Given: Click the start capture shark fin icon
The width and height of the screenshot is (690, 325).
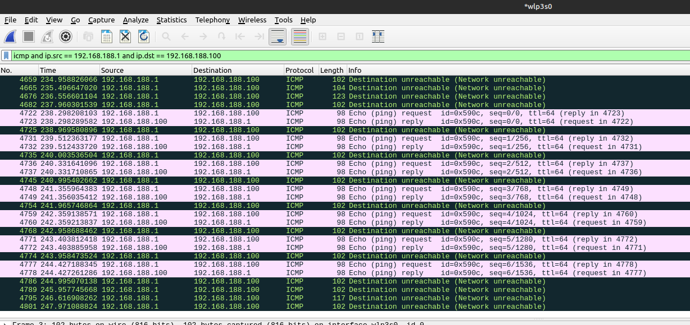Looking at the screenshot, I should click(x=10, y=37).
